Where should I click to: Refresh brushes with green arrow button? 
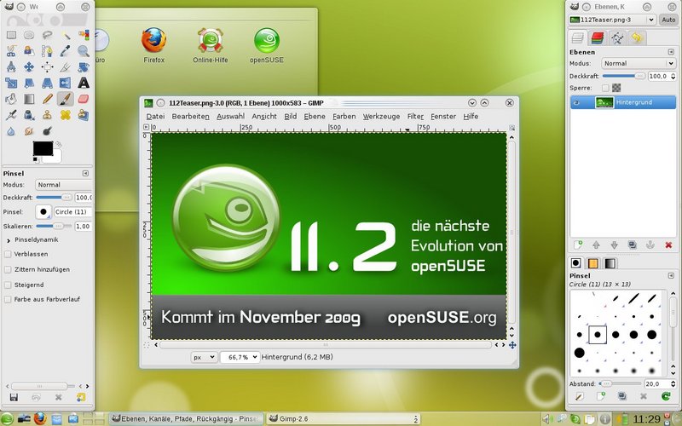pyautogui.click(x=666, y=396)
